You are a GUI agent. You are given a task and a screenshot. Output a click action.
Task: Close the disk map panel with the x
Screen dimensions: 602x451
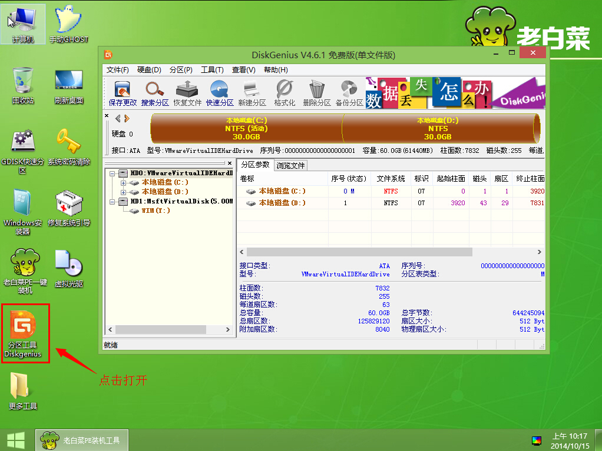click(107, 115)
